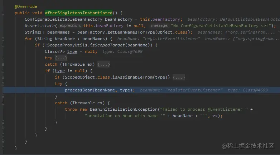Click the "No ConfigurableListableBeanFactory set" string
The height and width of the screenshot is (155, 280).
pyautogui.click(x=221, y=26)
